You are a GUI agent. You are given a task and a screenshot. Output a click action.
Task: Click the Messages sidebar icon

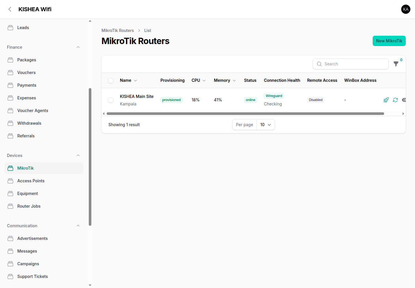point(10,251)
